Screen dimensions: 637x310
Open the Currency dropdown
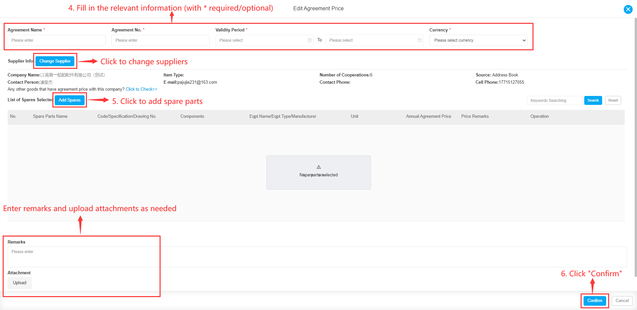tap(478, 40)
